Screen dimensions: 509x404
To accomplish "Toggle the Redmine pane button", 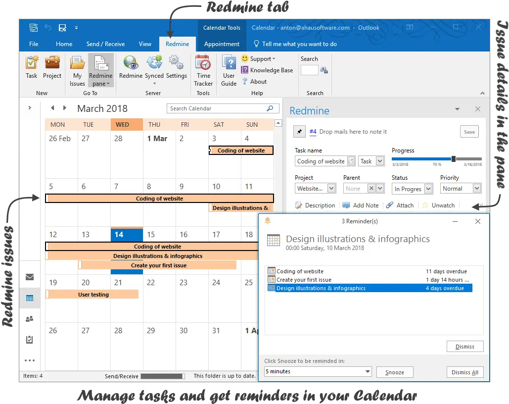I will tap(100, 71).
